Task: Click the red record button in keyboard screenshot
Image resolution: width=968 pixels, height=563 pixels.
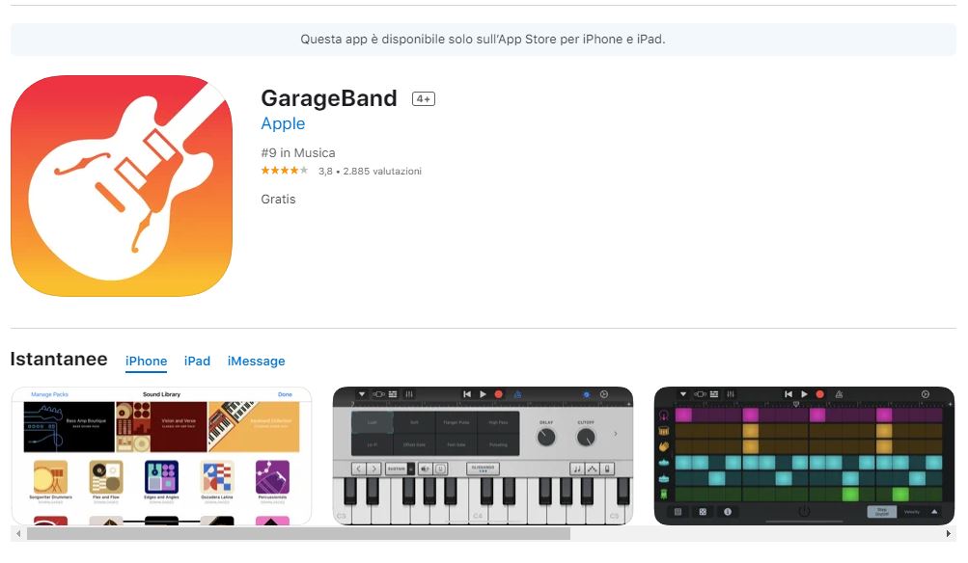Action: click(499, 394)
